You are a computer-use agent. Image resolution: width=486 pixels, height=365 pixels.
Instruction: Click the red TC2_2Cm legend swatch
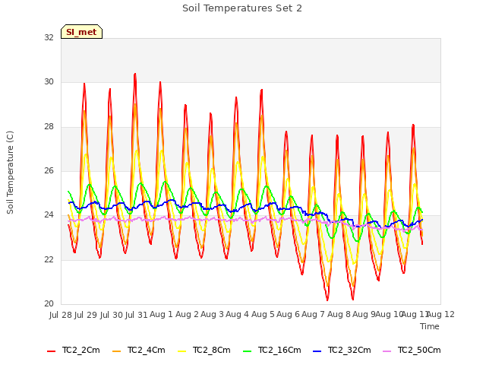click(x=51, y=351)
